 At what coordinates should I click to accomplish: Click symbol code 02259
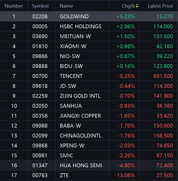pos(40,96)
